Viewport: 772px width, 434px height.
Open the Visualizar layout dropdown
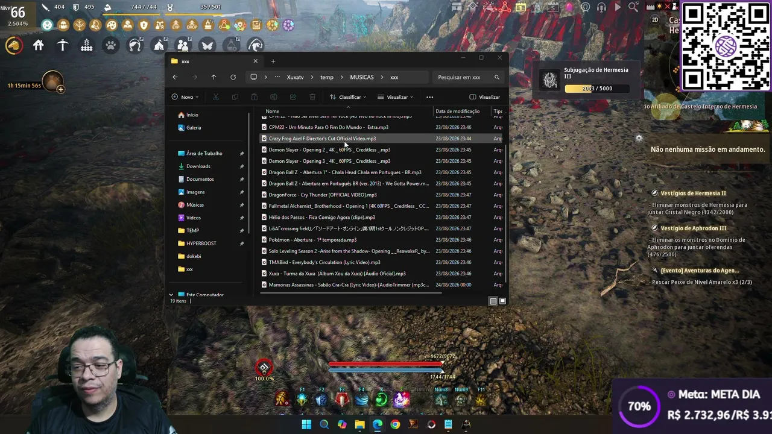[x=395, y=97]
